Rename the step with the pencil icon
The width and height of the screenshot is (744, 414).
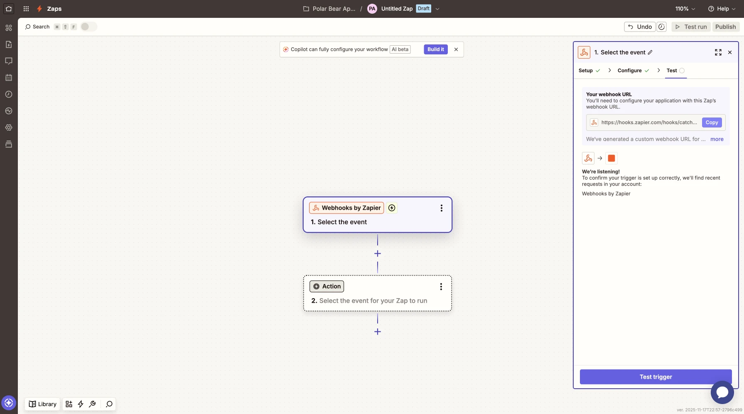[x=650, y=52]
